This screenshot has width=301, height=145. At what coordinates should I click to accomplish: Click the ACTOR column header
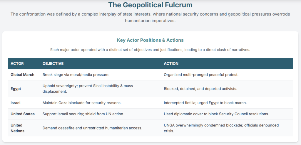[17, 64]
